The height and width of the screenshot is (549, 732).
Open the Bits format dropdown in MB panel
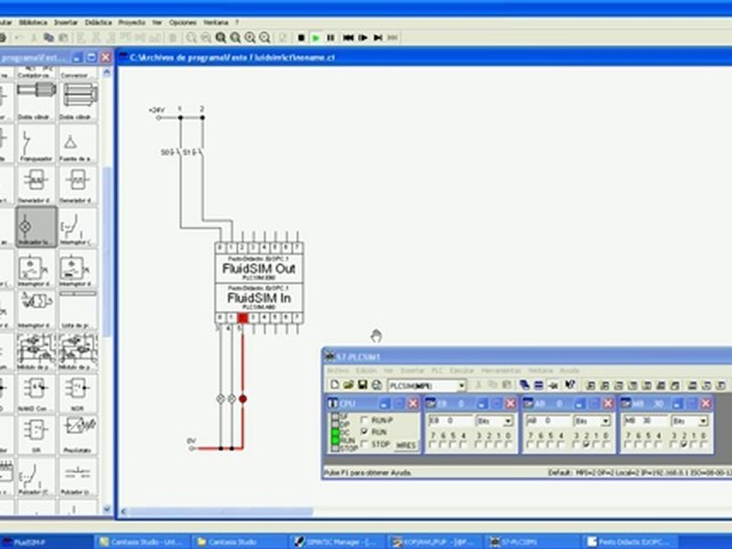tap(702, 422)
